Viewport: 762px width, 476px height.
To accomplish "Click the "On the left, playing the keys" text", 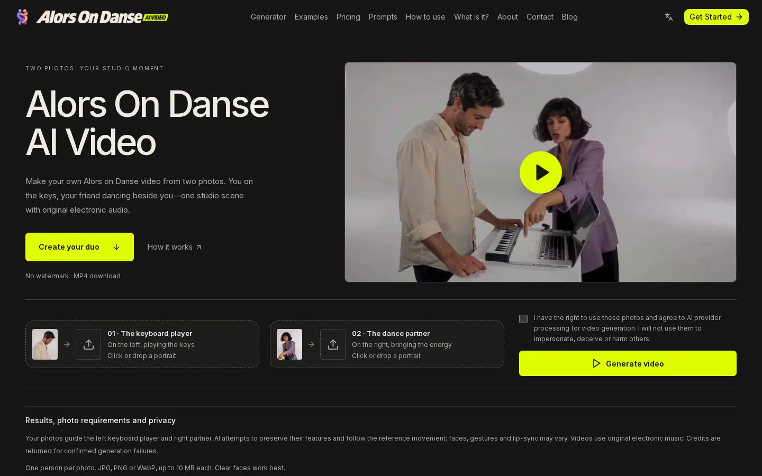I will (151, 345).
